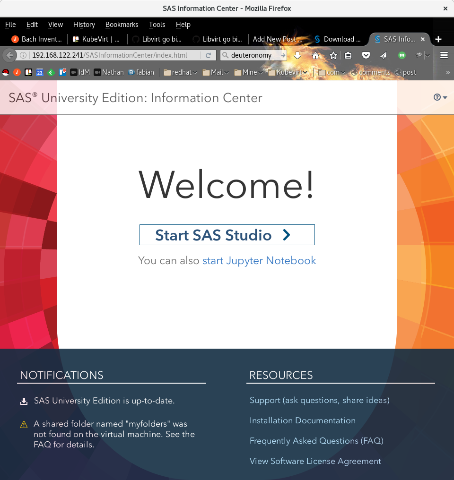Screen dimensions: 454x480
Task: Open a new browser tab
Action: point(438,39)
